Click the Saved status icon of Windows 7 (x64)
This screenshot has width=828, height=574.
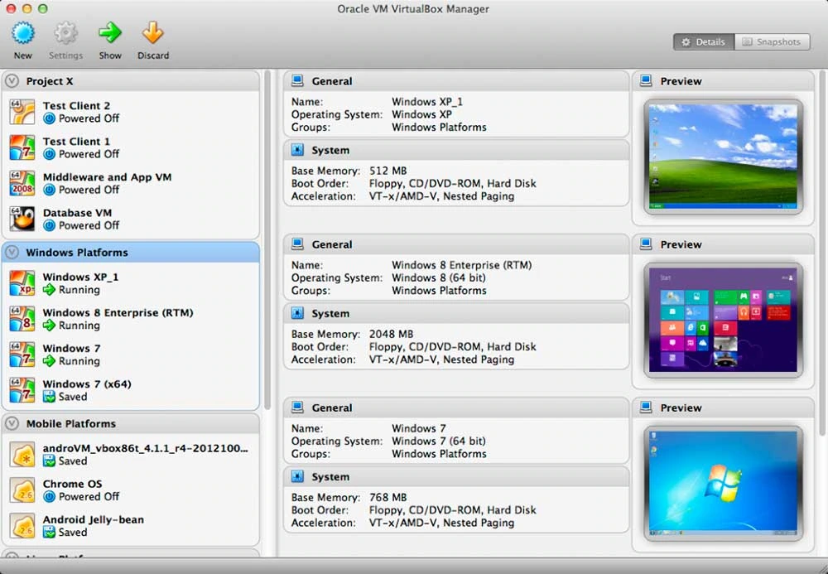(x=49, y=397)
